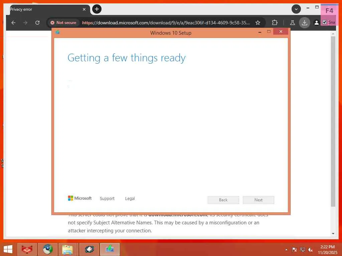Open the tab search dropdown
The width and height of the screenshot is (342, 256).
[x=296, y=9]
